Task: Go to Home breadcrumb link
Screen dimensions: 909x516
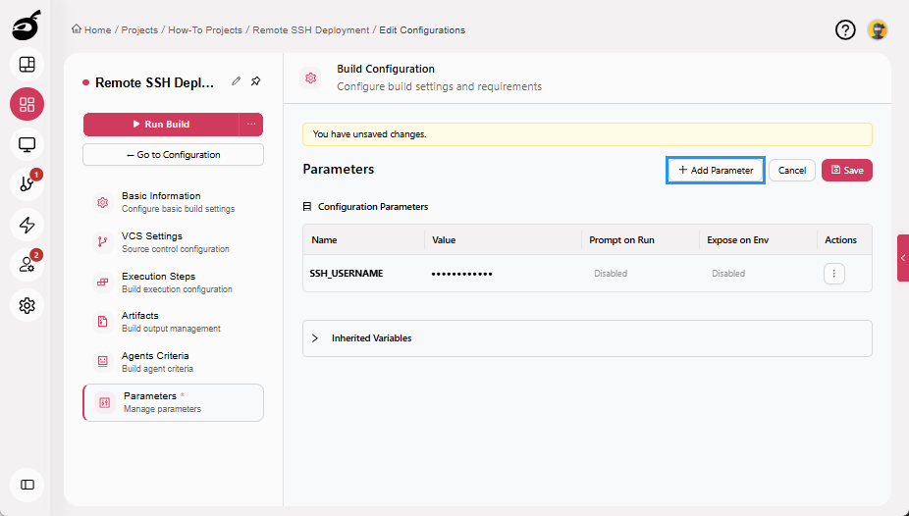Action: point(97,30)
